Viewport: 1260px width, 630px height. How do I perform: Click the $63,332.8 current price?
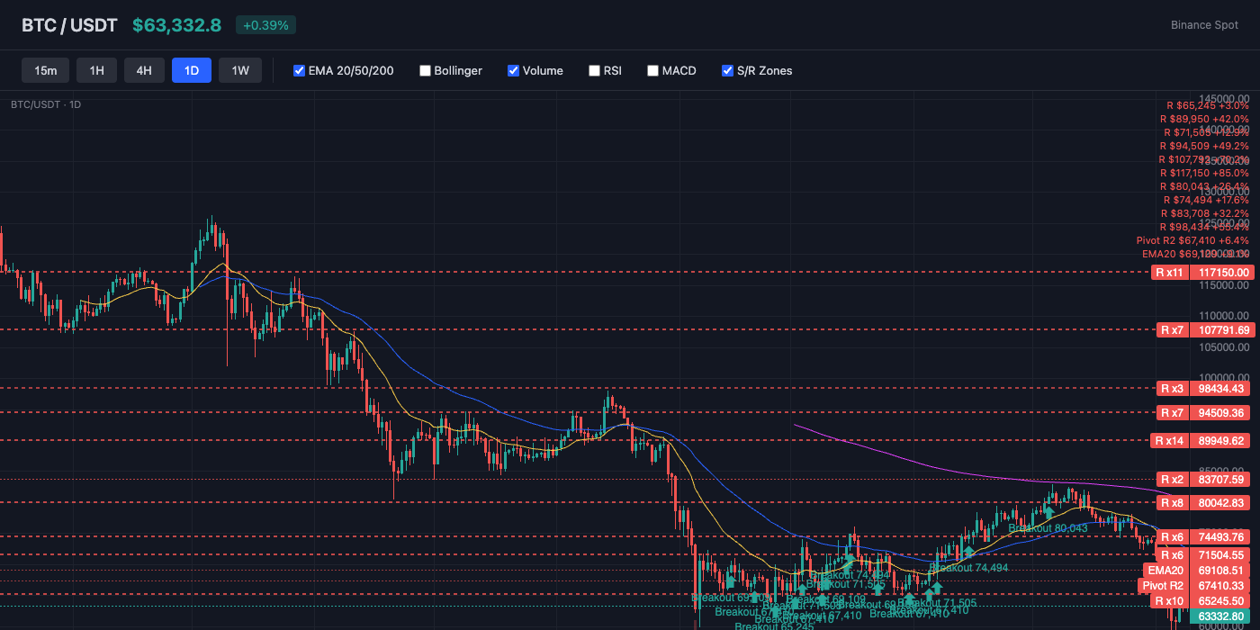(176, 25)
